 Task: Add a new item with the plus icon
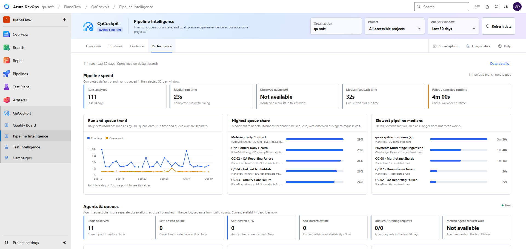64,20
